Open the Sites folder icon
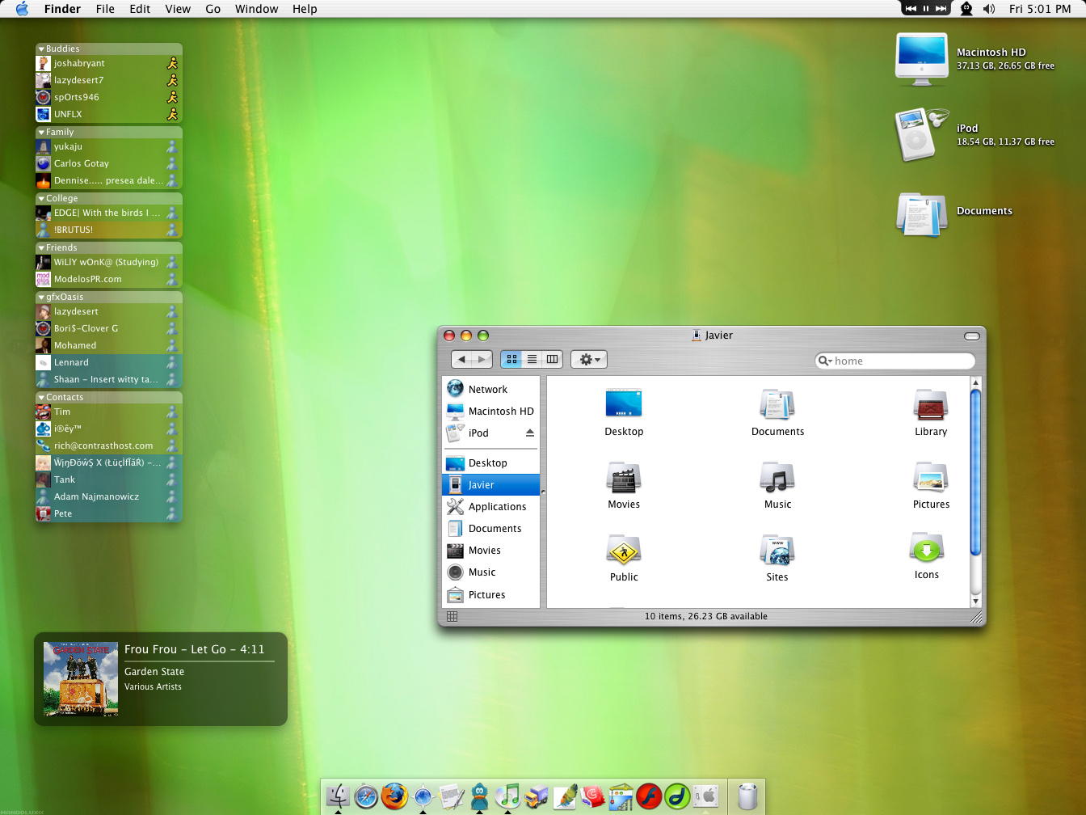This screenshot has width=1086, height=815. point(777,550)
